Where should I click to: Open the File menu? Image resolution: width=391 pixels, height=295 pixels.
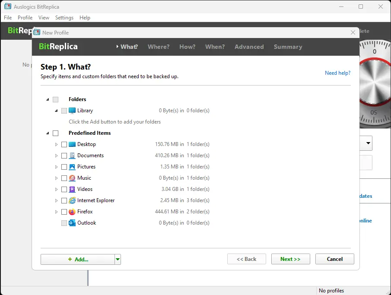[x=8, y=18]
